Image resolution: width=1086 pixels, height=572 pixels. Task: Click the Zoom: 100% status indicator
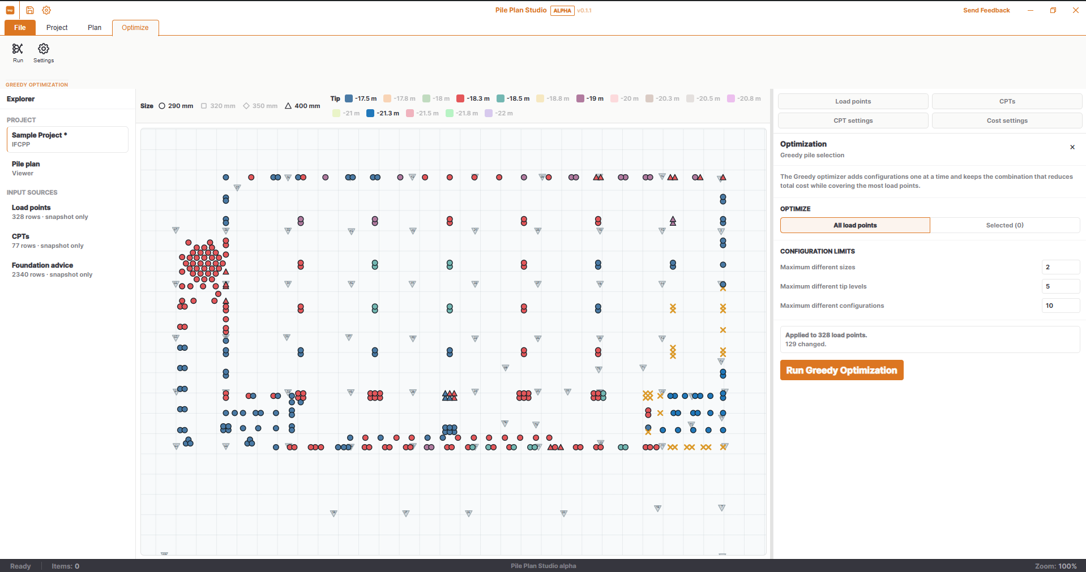[x=1055, y=566]
